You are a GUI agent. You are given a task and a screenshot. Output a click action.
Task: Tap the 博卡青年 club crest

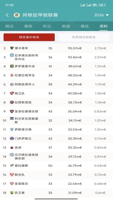click(x=12, y=48)
